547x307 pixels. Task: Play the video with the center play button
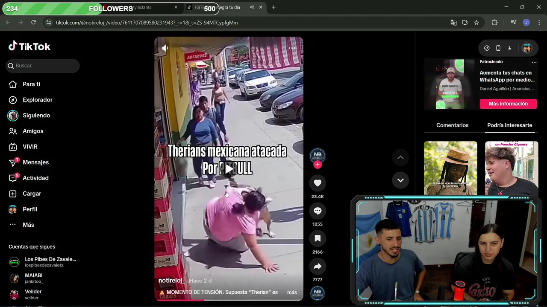pyautogui.click(x=229, y=169)
